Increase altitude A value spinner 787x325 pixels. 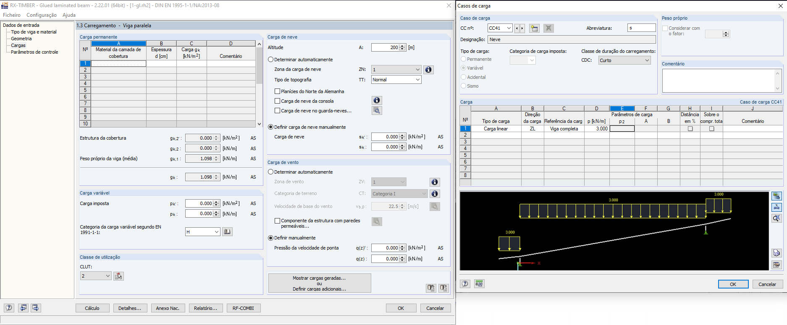pos(403,46)
